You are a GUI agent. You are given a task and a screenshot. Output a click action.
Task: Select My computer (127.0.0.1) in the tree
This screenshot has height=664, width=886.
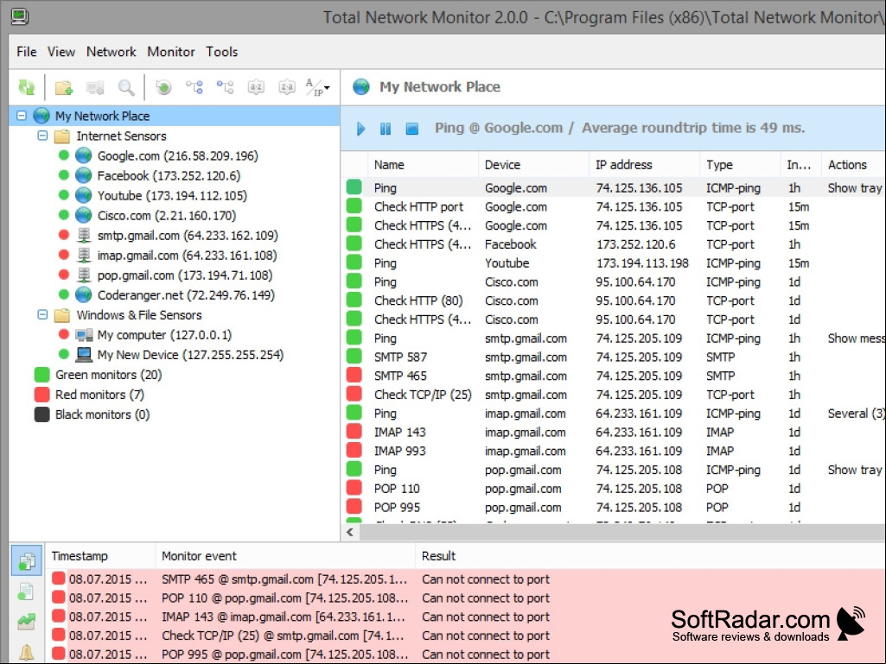tap(164, 335)
